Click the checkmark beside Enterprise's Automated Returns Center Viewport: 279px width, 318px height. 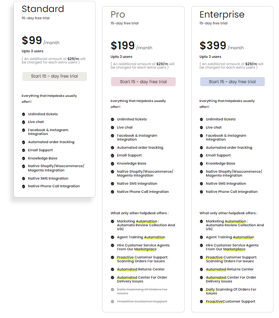(201, 270)
